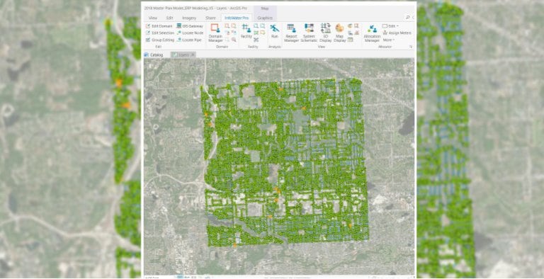Switch to the Share ribbon tab
544x279 pixels.
pos(210,18)
